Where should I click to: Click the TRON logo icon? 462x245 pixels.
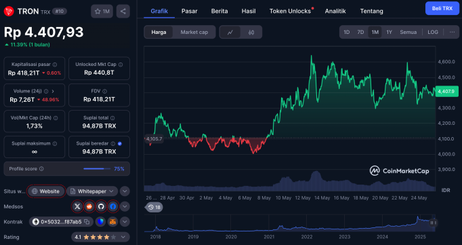click(x=9, y=12)
